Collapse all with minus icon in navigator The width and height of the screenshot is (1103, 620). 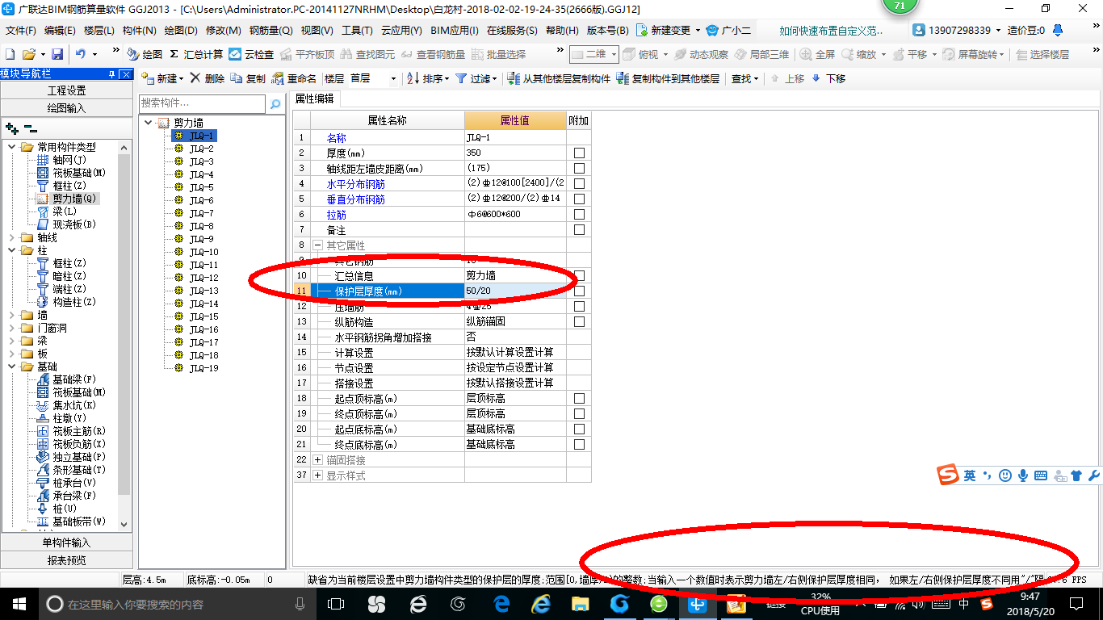point(31,128)
